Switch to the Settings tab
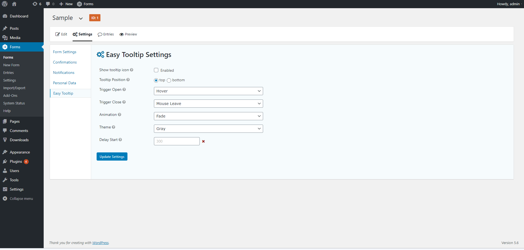Screen dimensions: 524x250 [x=82, y=34]
